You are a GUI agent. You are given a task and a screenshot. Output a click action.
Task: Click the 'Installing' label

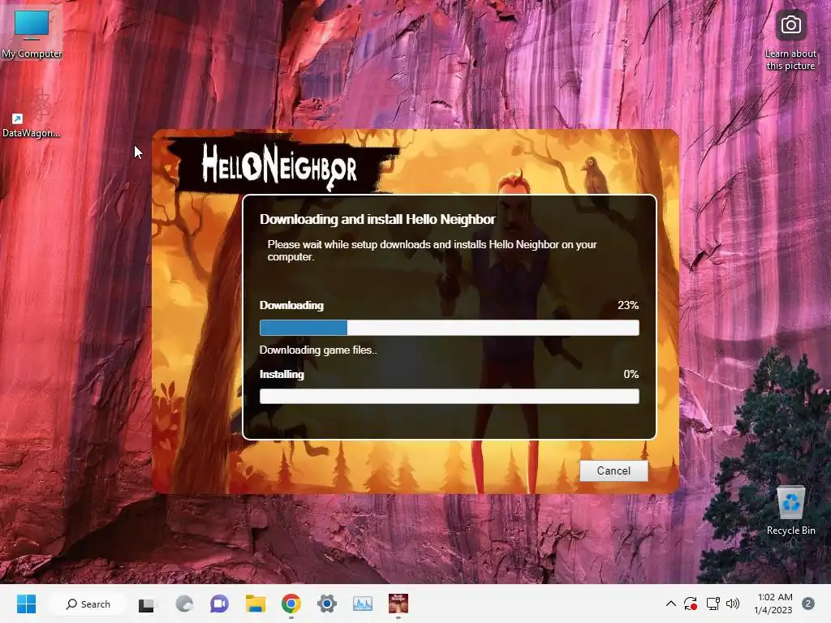point(282,374)
